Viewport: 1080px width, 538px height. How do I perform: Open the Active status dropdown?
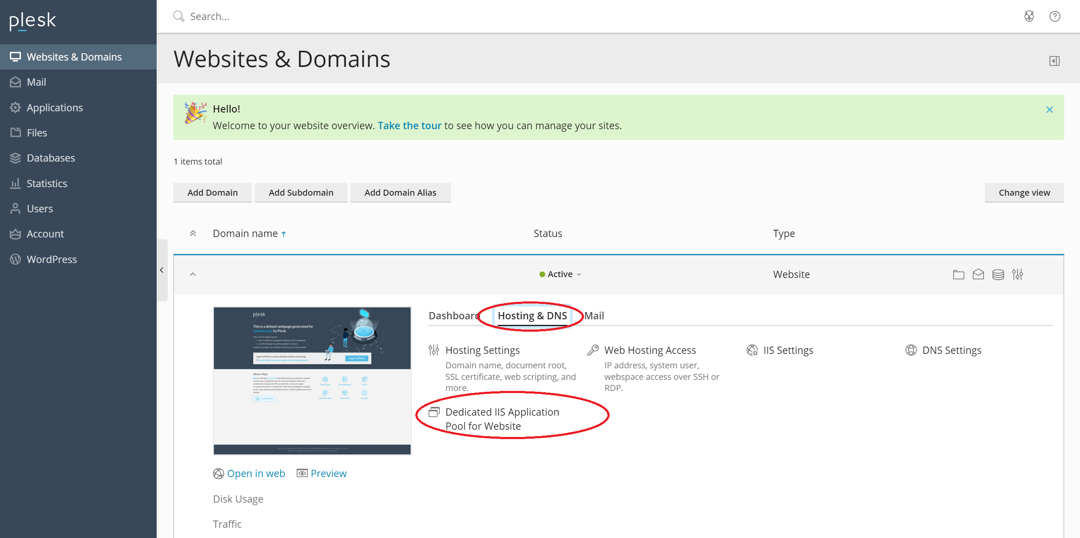click(x=560, y=274)
